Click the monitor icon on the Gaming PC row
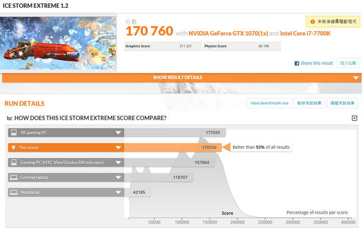 [14, 163]
